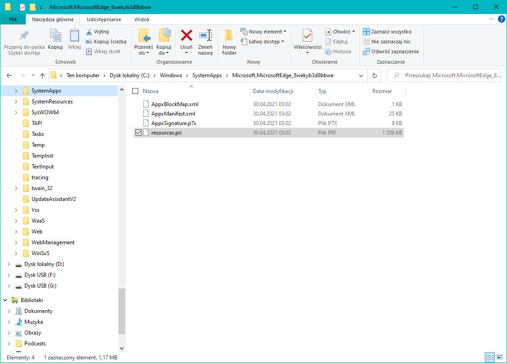Select WebManagement folder in tree
Image resolution: width=507 pixels, height=363 pixels.
[53, 242]
